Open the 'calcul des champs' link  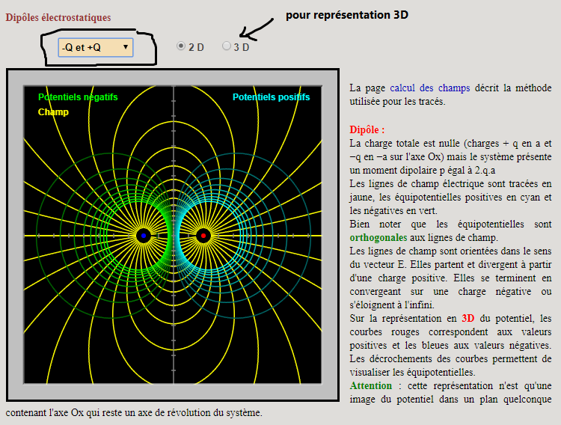(x=420, y=88)
